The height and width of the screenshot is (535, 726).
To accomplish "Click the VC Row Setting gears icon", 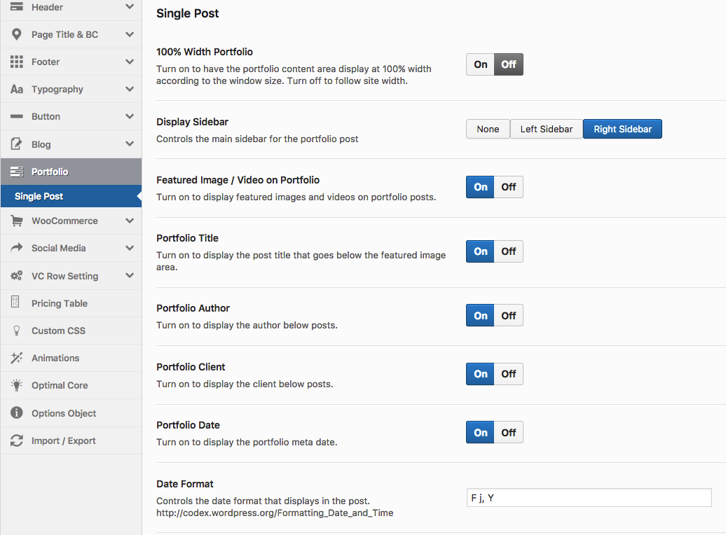I will pyautogui.click(x=17, y=276).
